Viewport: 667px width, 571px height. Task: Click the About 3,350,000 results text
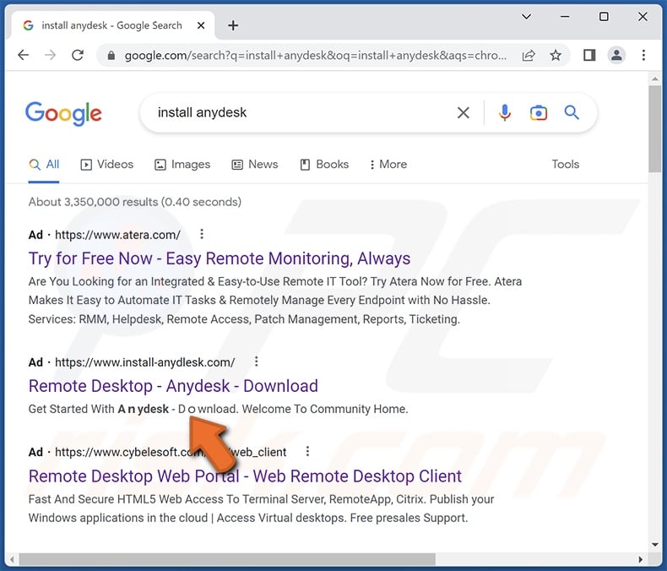coord(135,202)
